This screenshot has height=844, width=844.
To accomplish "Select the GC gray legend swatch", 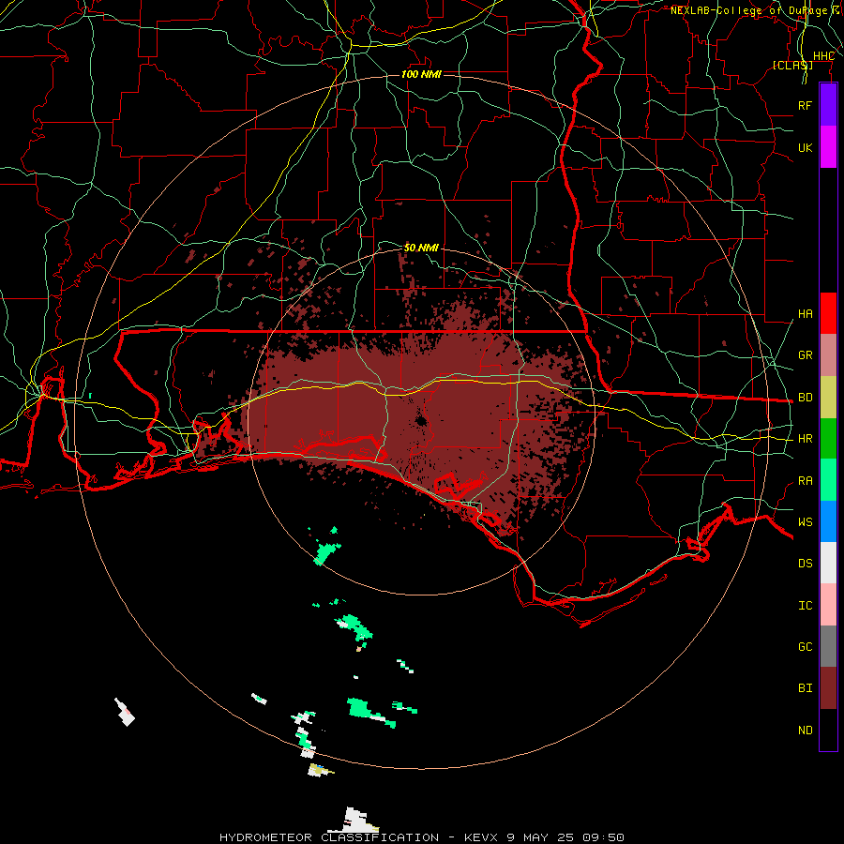I will tap(828, 646).
